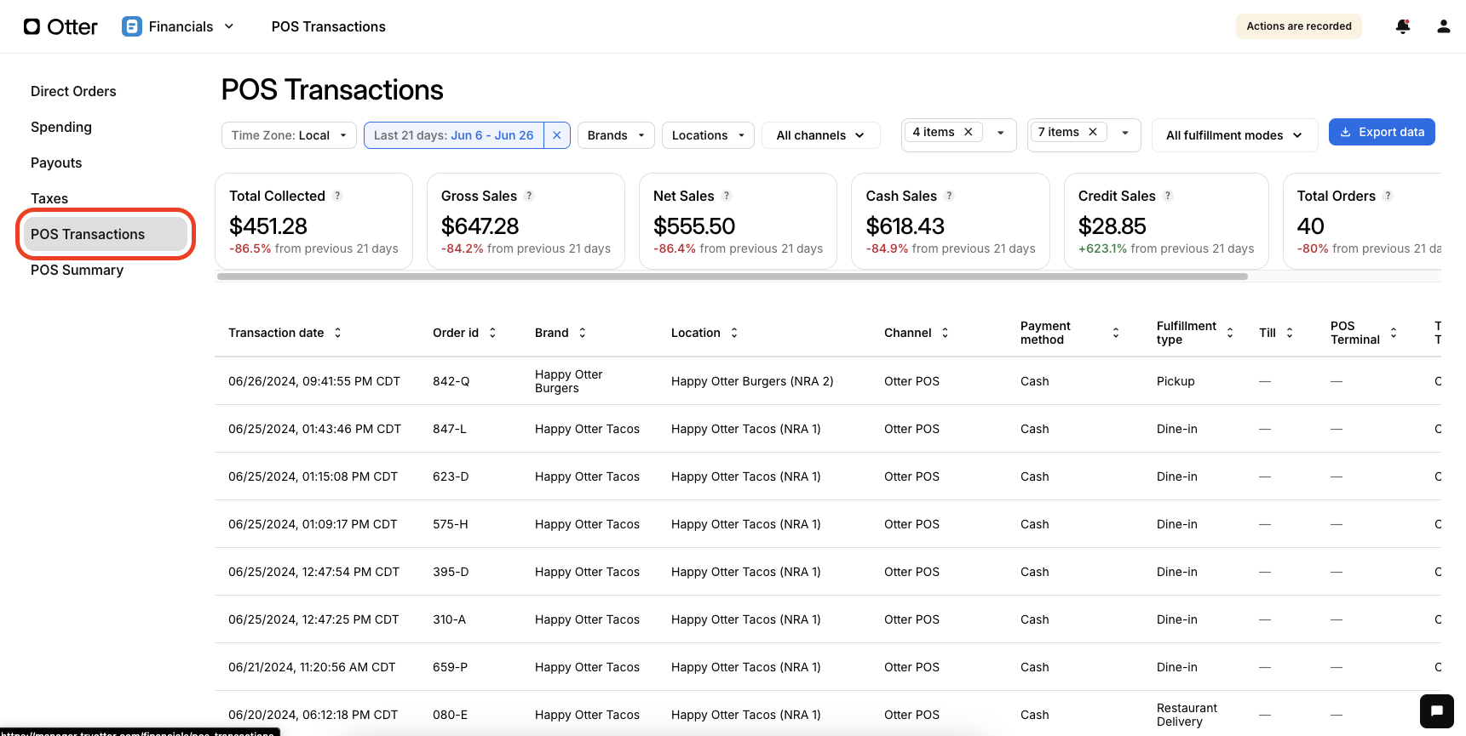The image size is (1466, 736).
Task: Expand the Brands dropdown
Action: (616, 135)
